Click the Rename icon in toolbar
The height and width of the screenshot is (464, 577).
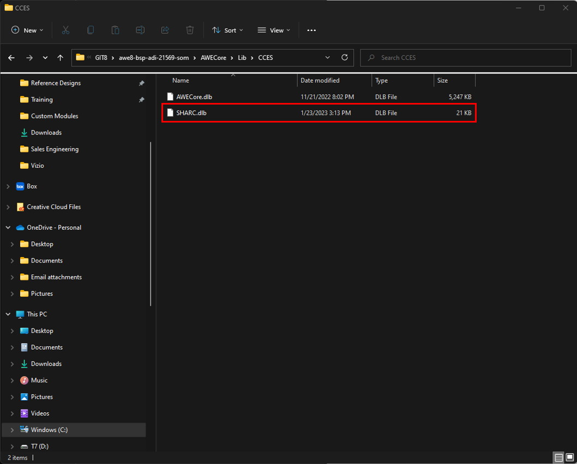pyautogui.click(x=140, y=30)
